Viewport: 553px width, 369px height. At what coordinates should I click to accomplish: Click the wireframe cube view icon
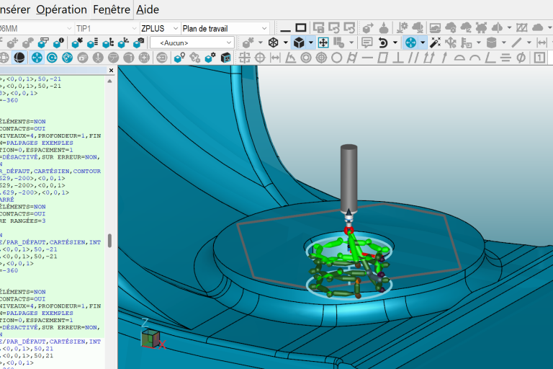(x=274, y=43)
